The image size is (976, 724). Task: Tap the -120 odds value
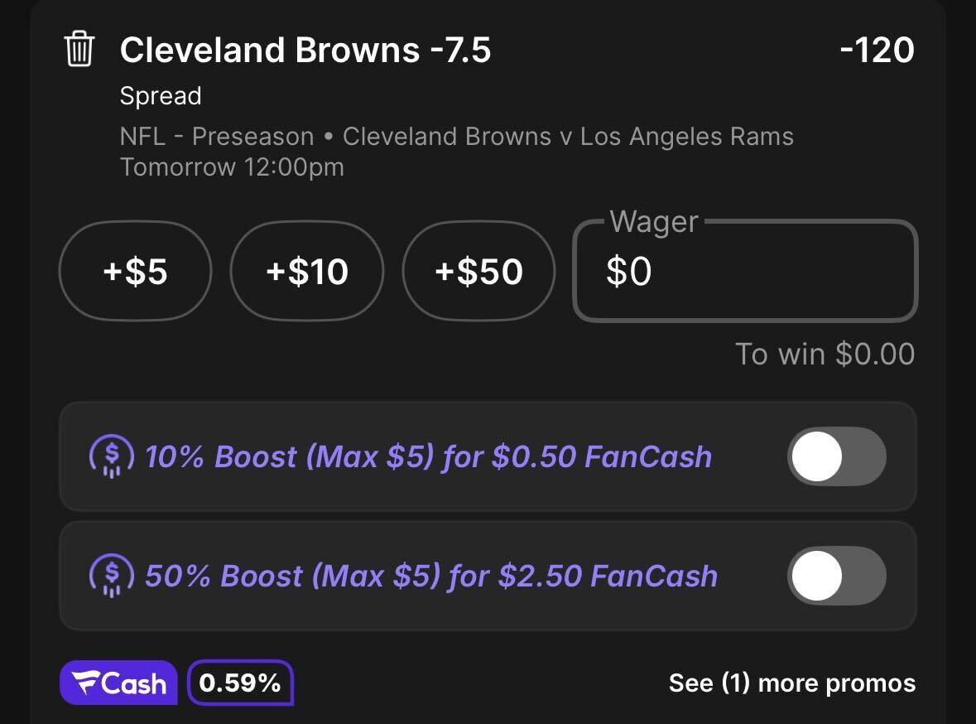(877, 50)
